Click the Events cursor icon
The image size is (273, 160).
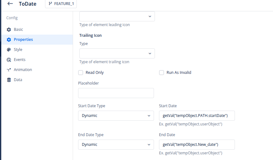[9, 60]
